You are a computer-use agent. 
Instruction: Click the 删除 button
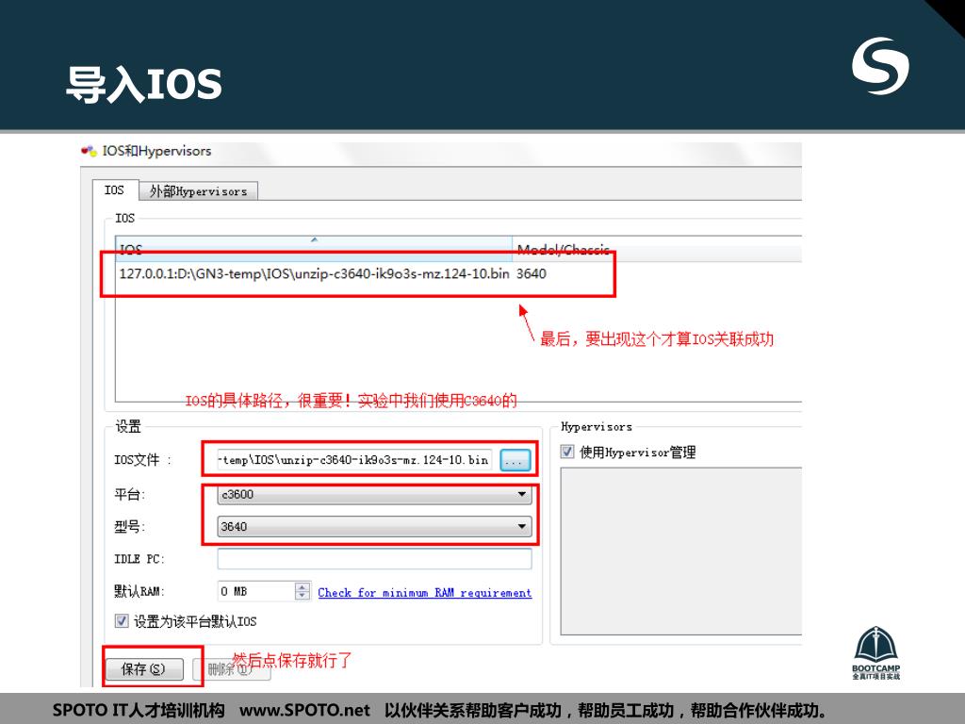pyautogui.click(x=231, y=669)
